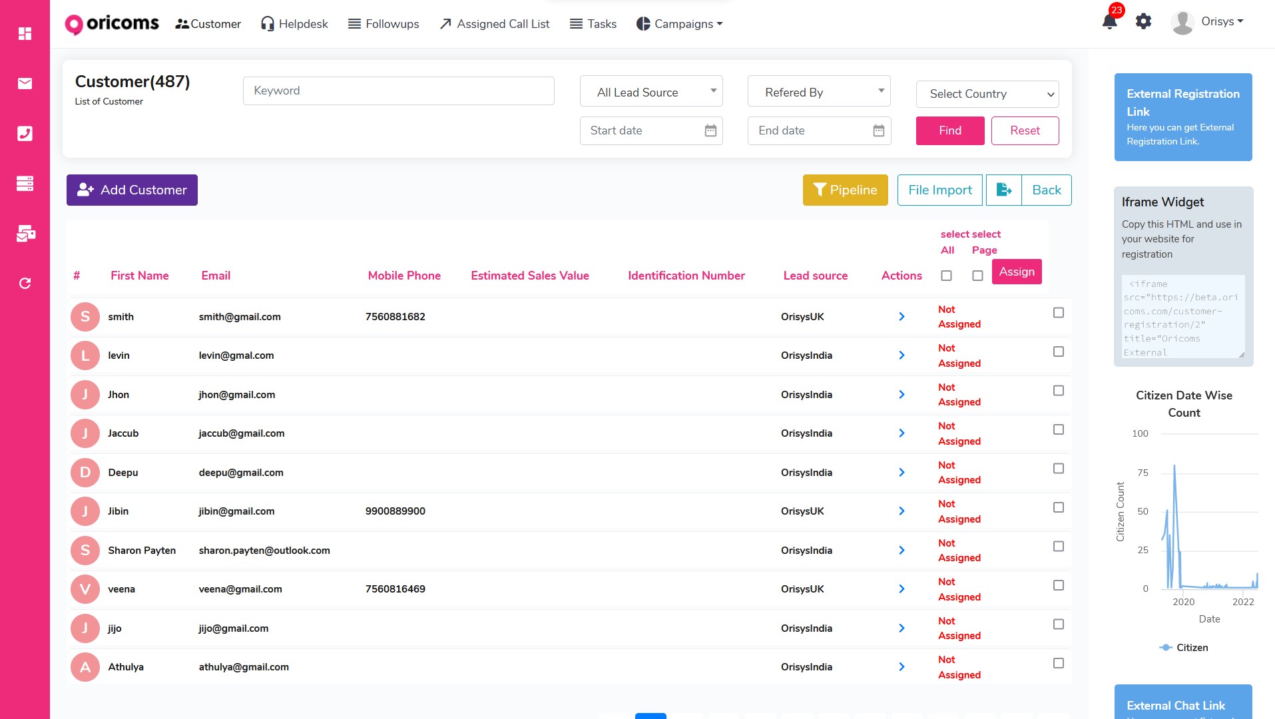This screenshot has height=719, width=1275.
Task: Open the Select Country dropdown
Action: [x=987, y=94]
